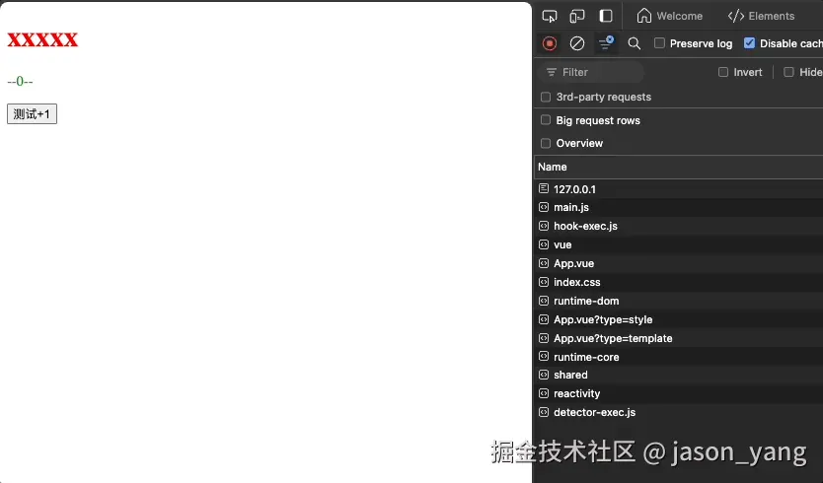Activate the inspect element picker icon

[x=550, y=16]
